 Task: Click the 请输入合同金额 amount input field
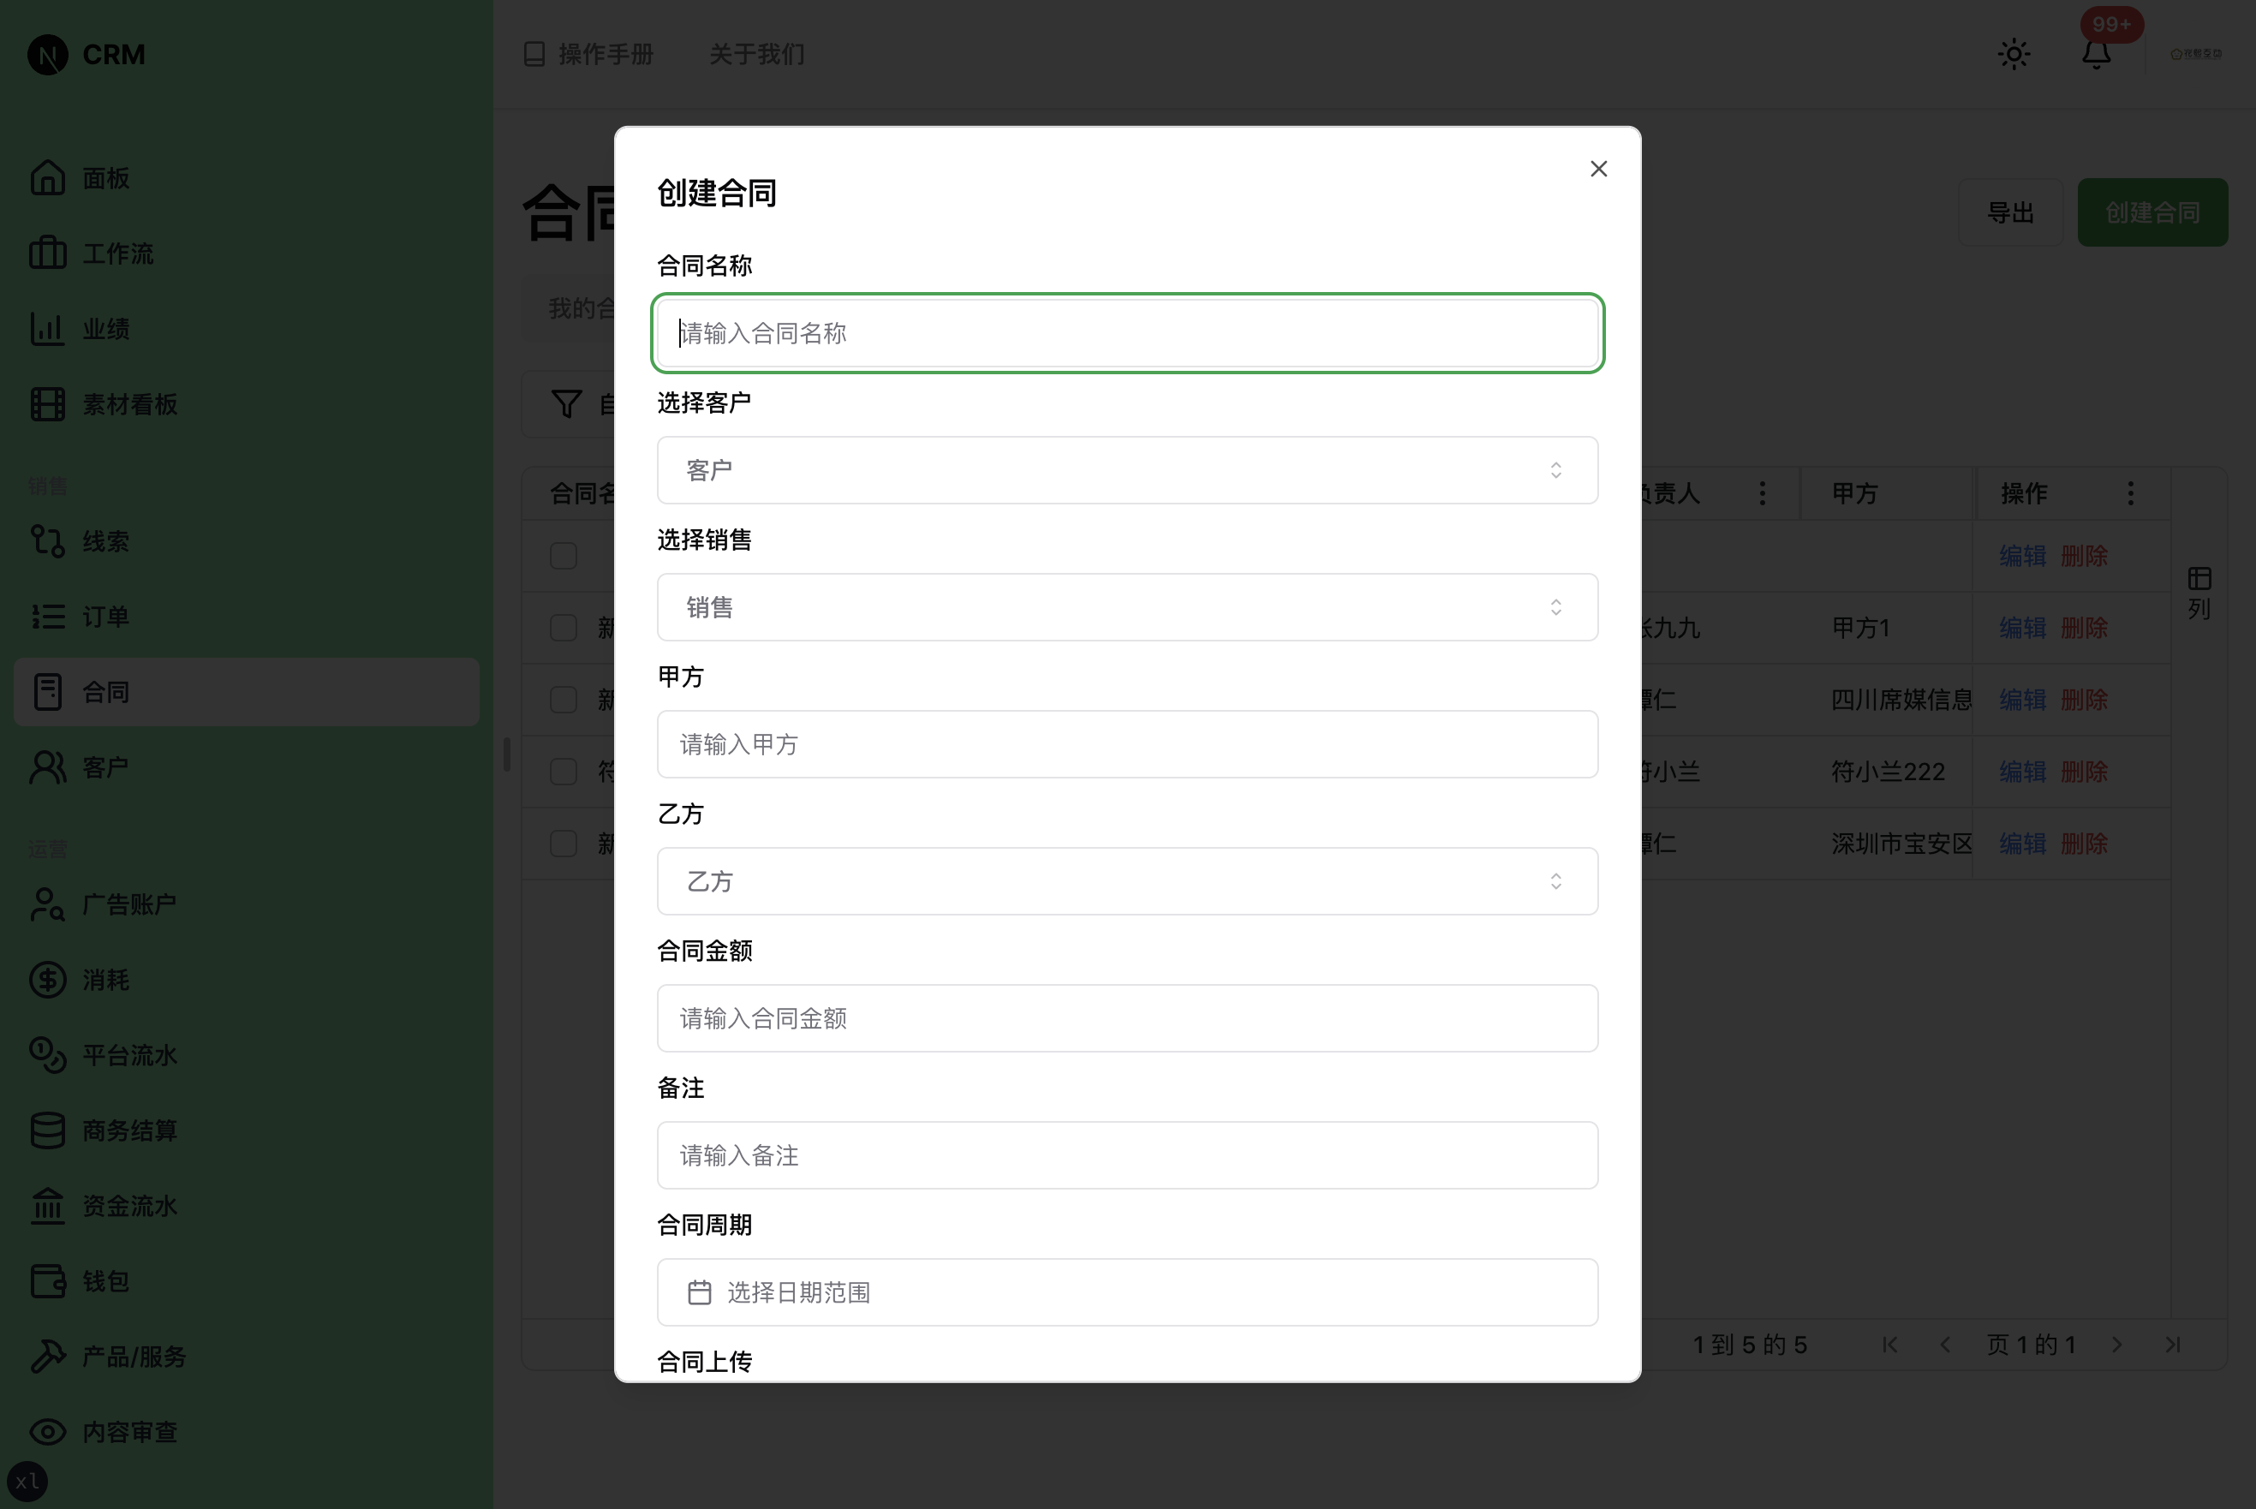(x=1127, y=1017)
